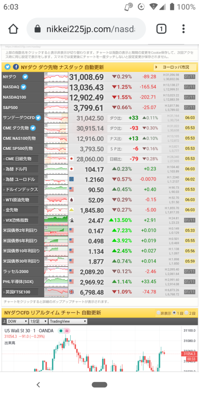Tap the Chrome home icon
199x398 pixels.
pos(13,29)
